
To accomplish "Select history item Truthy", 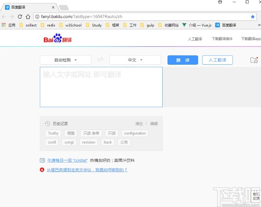I will (53, 133).
